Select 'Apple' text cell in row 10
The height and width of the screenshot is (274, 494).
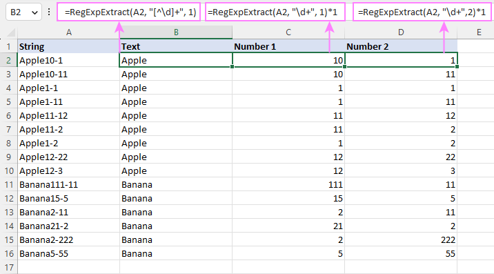point(176,170)
